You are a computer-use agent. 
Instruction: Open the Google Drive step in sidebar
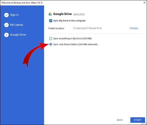click(x=18, y=35)
